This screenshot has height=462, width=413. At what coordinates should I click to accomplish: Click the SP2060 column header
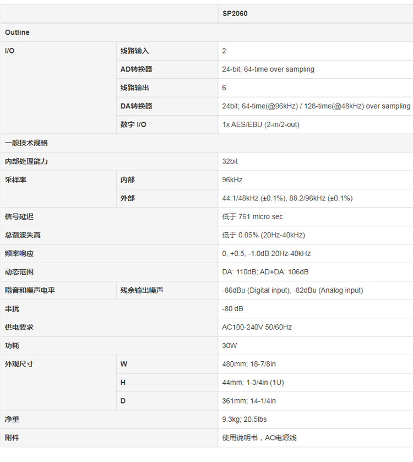235,14
